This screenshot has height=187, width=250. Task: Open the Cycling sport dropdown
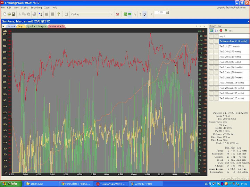tap(111, 14)
